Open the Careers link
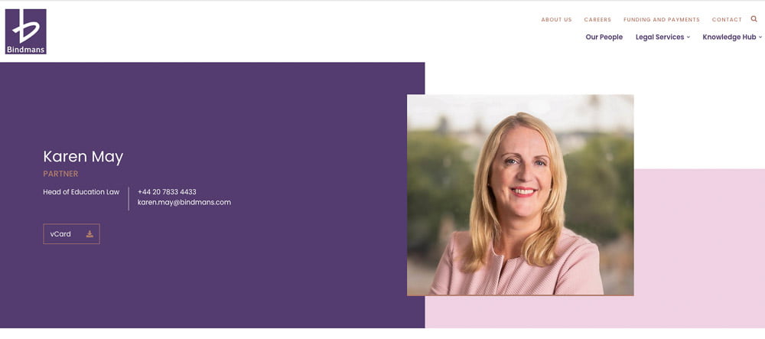This screenshot has height=339, width=765. pyautogui.click(x=597, y=19)
